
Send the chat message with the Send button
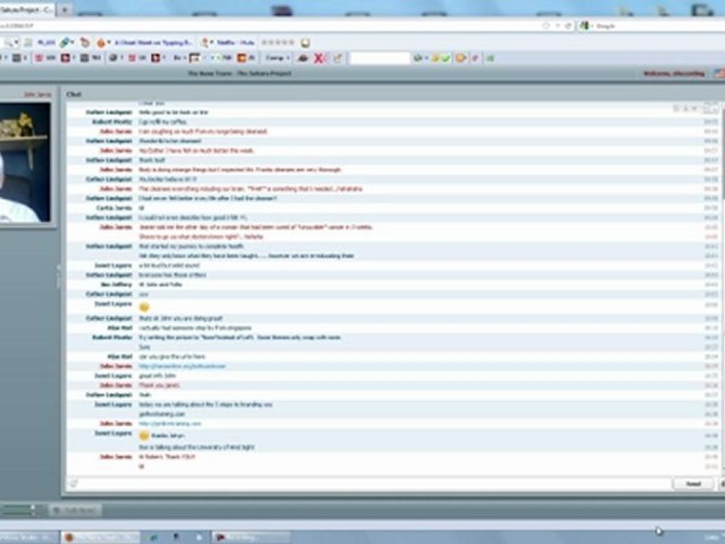coord(693,484)
